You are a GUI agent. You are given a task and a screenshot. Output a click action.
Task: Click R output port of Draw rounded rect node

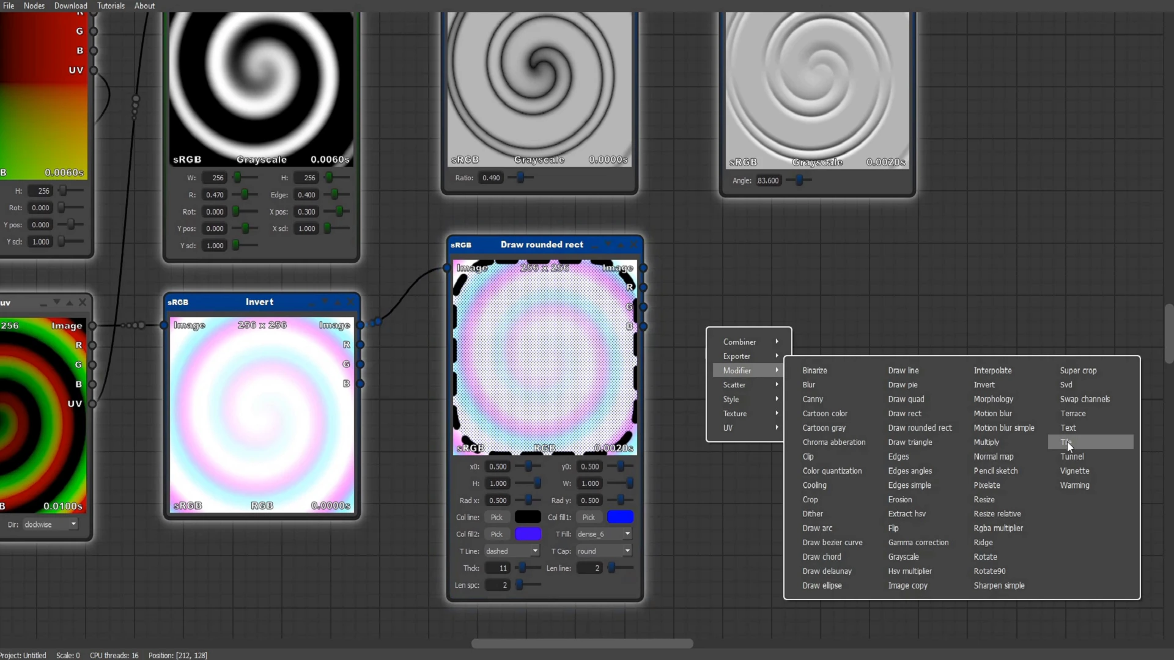(643, 287)
